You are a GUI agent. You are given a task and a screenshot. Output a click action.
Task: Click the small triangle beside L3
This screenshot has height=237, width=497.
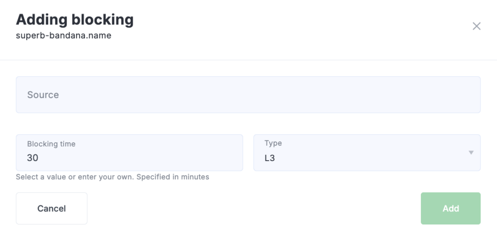click(x=470, y=153)
